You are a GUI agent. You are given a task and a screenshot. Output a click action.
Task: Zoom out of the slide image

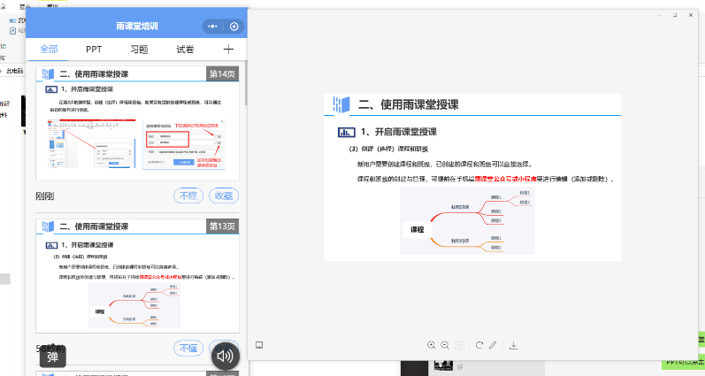445,345
